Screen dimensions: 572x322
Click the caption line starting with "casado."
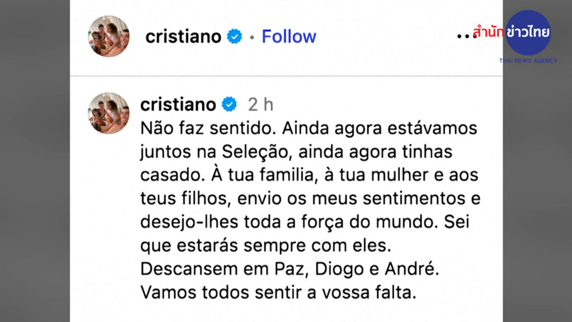click(x=308, y=175)
